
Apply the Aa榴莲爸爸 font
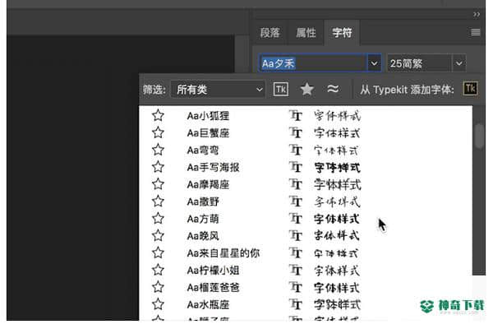tap(213, 288)
